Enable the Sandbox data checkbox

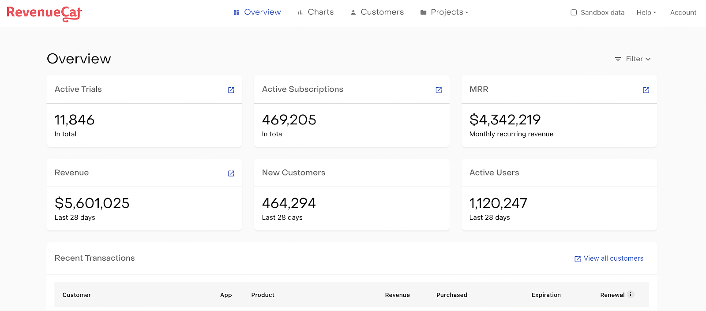pyautogui.click(x=574, y=12)
